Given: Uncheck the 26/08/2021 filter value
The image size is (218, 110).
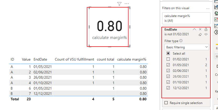Looking at the screenshot, I should tap(168, 76).
